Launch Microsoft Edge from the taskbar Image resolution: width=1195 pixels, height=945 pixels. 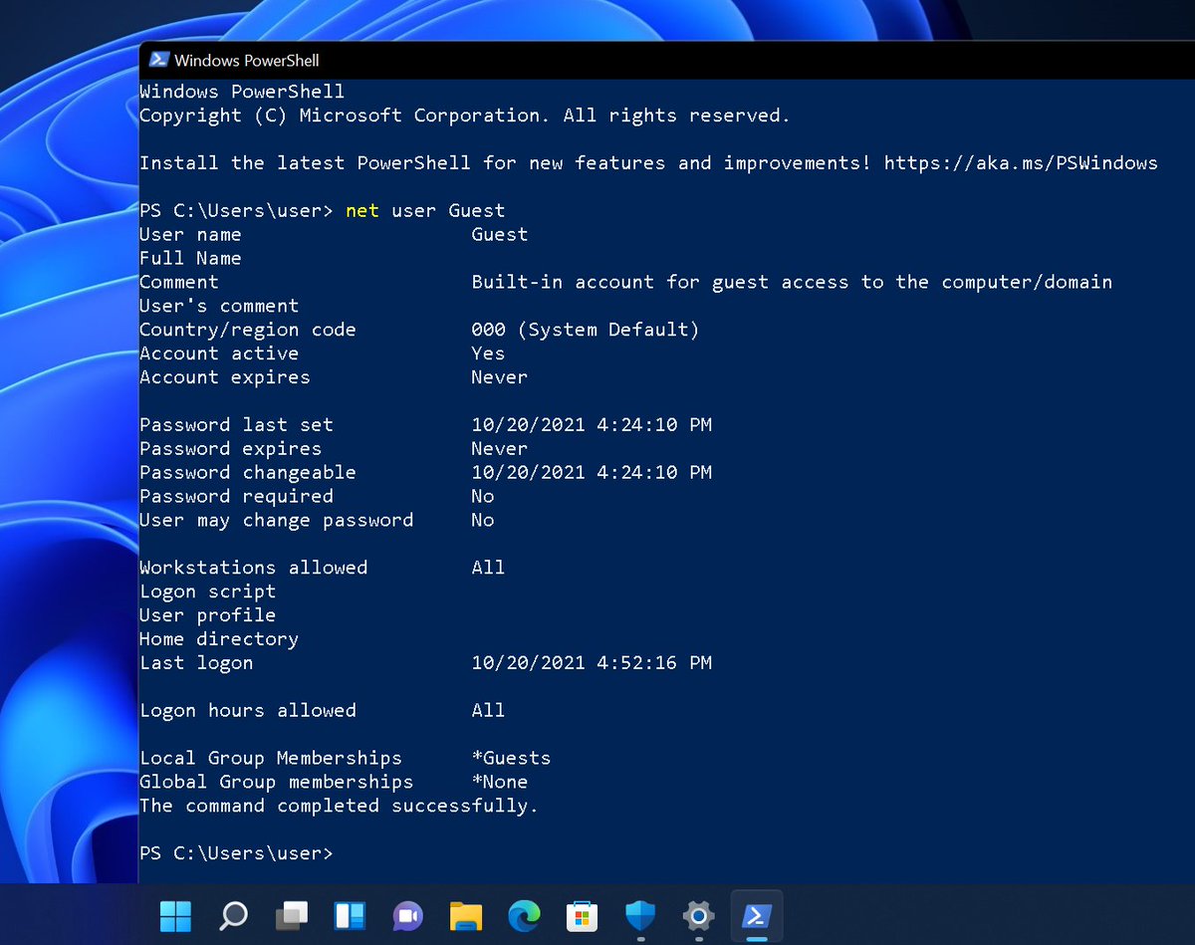click(x=523, y=916)
